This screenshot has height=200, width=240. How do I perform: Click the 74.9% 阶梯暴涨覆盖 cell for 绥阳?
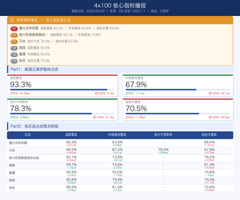[117, 165]
